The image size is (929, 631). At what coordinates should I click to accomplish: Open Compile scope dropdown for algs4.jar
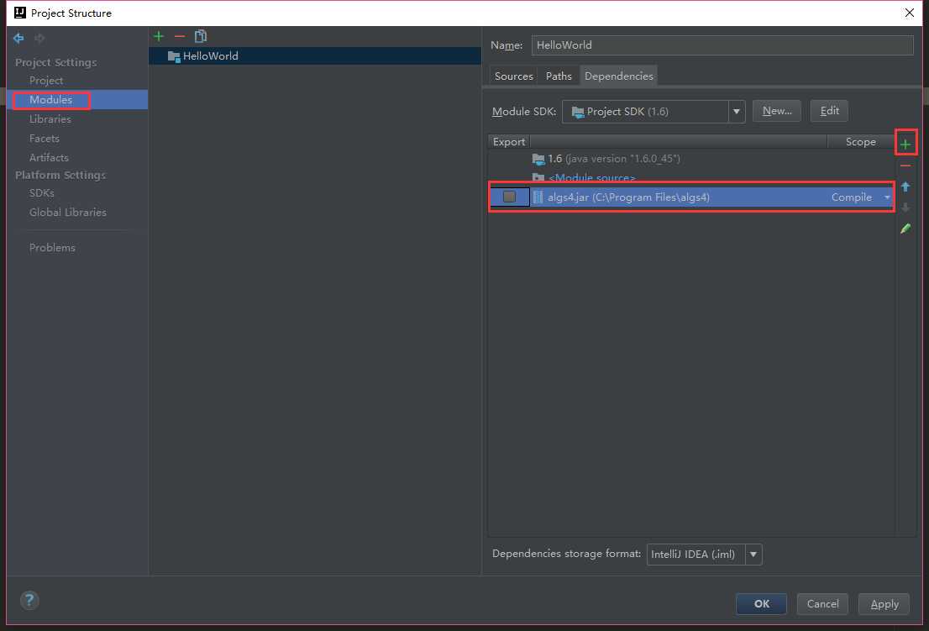pyautogui.click(x=886, y=197)
